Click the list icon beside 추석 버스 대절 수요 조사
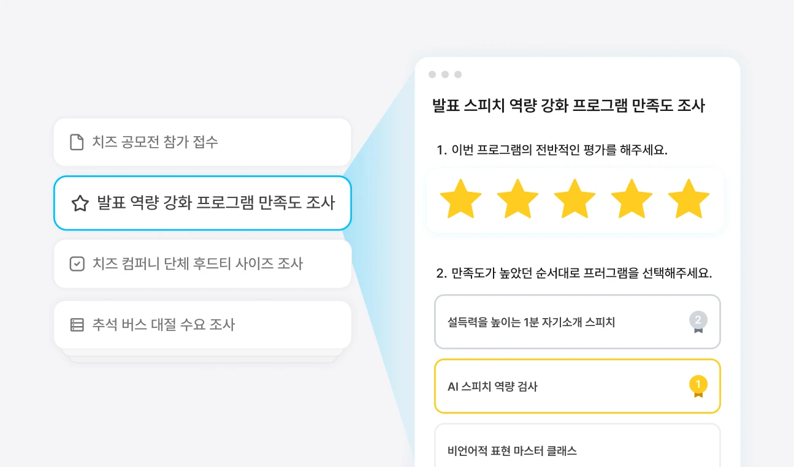 (x=76, y=325)
